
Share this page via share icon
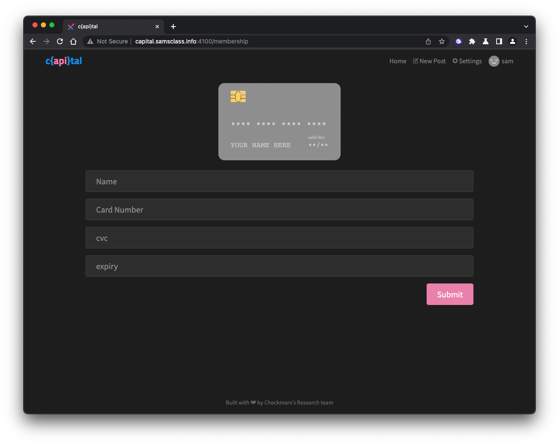(428, 41)
